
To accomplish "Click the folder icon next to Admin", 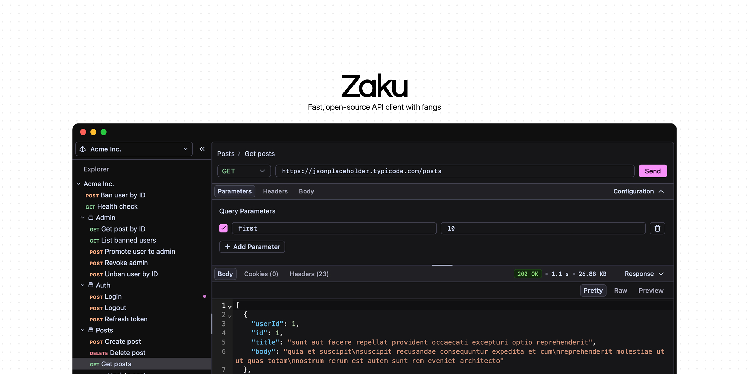I will point(91,217).
